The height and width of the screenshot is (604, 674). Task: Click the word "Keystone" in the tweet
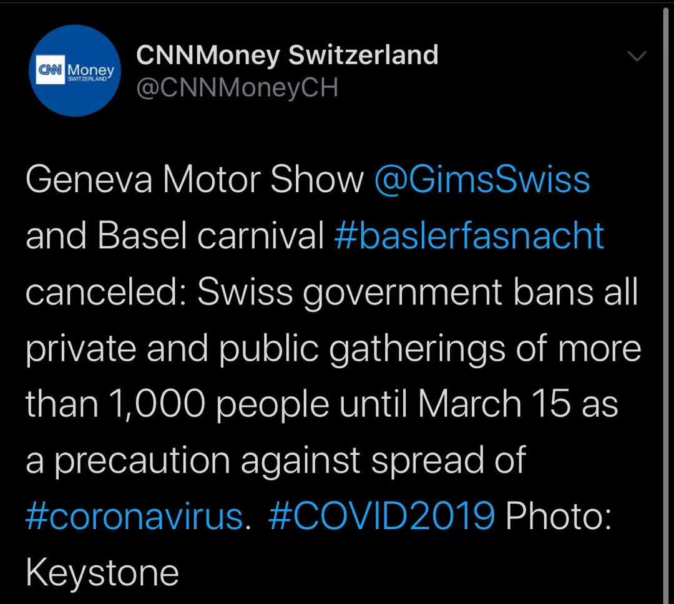tap(102, 572)
